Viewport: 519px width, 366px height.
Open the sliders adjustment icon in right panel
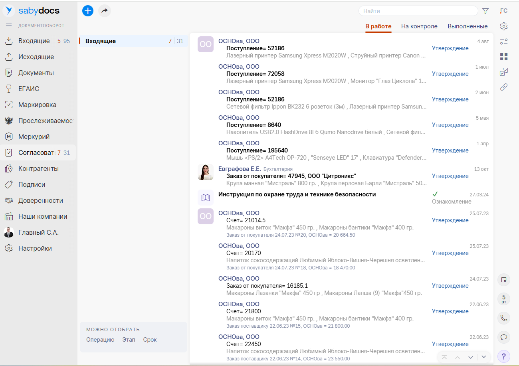[x=504, y=42]
